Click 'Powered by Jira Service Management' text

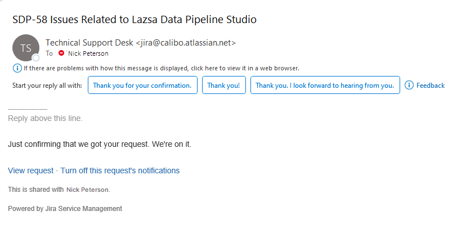(x=65, y=209)
